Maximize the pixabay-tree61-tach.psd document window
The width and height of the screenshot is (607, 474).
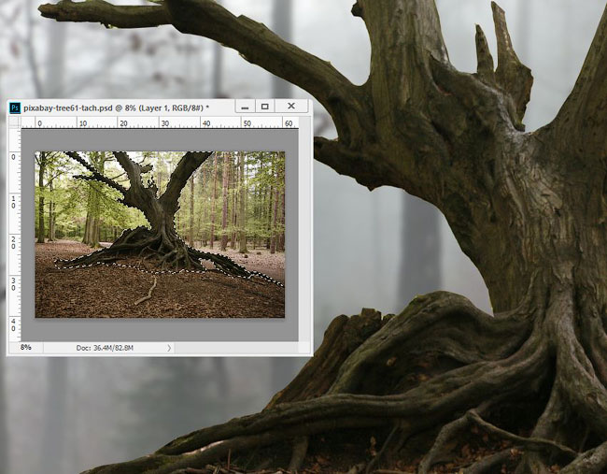tap(265, 107)
